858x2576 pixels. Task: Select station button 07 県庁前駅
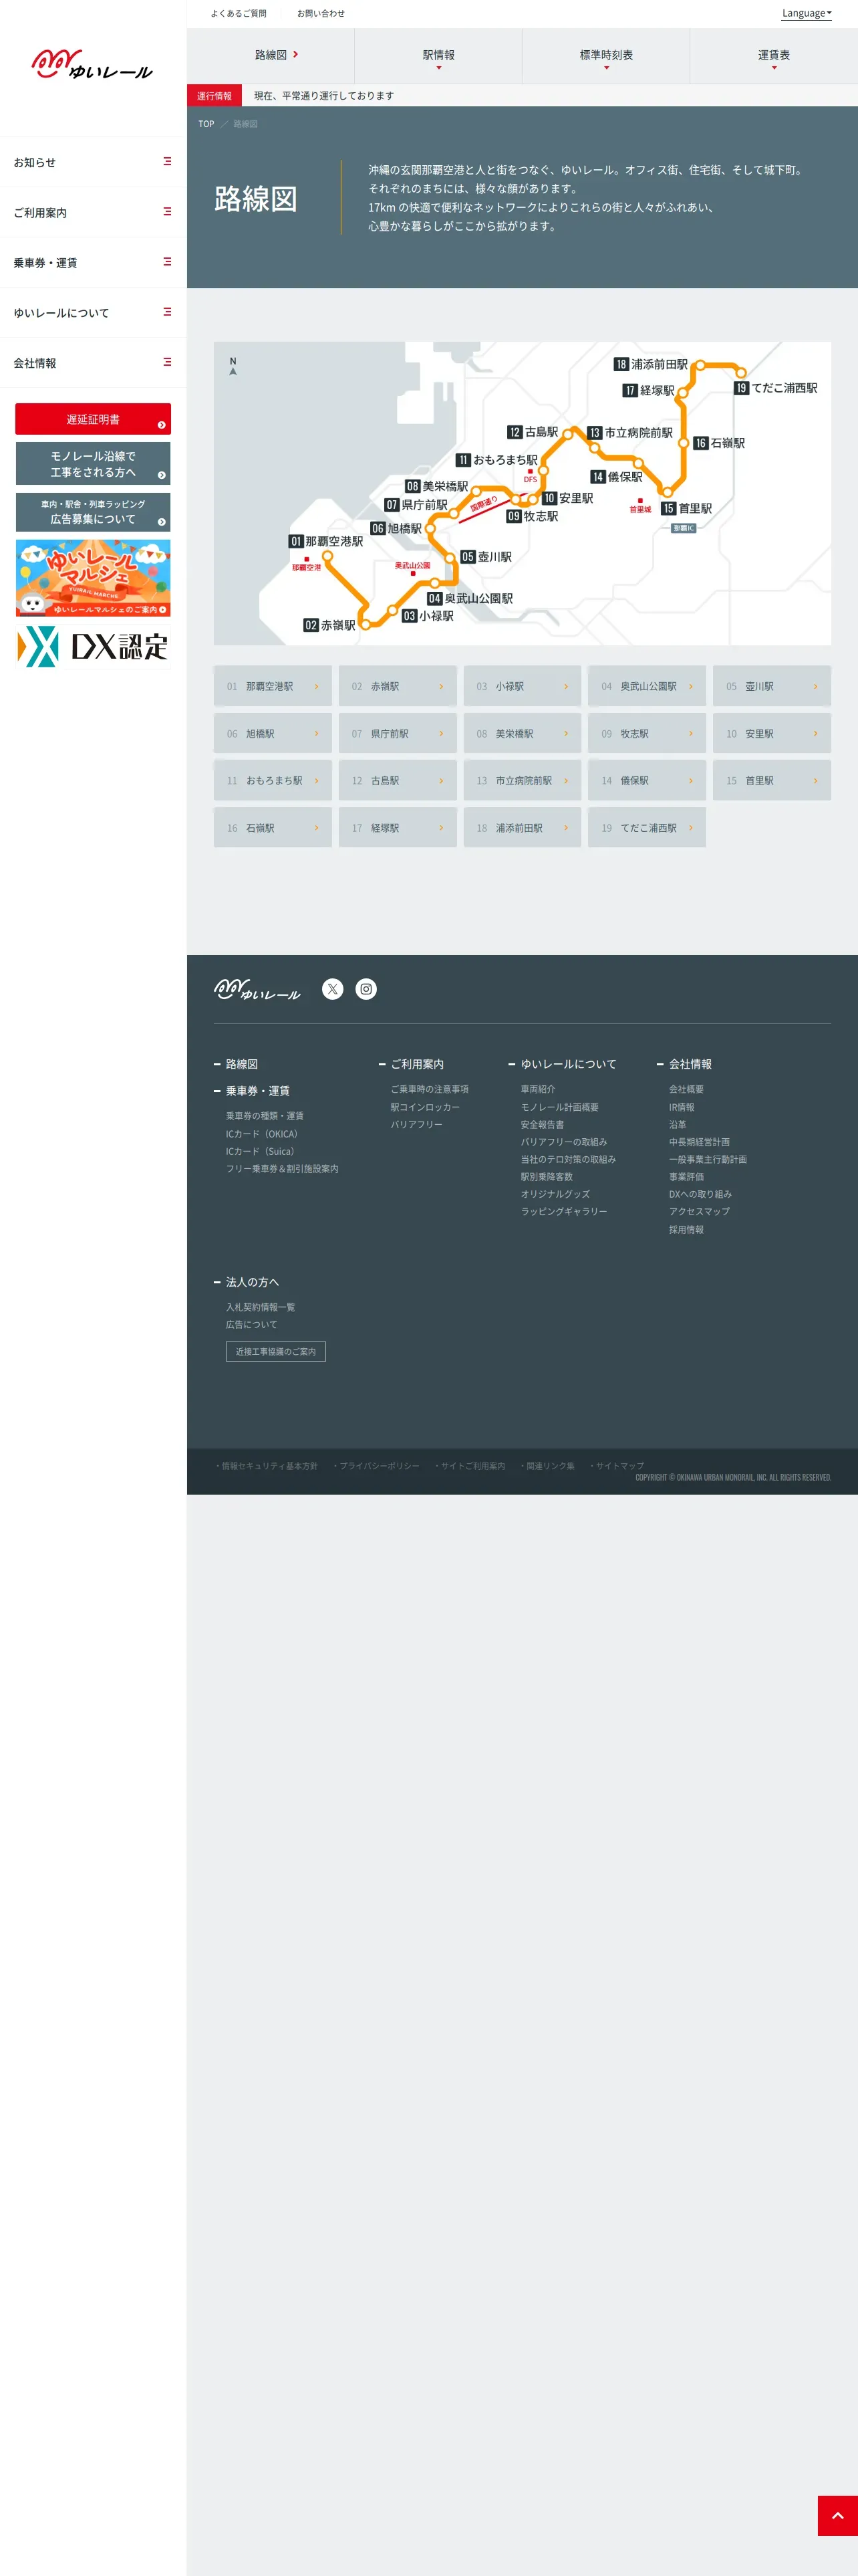click(398, 734)
